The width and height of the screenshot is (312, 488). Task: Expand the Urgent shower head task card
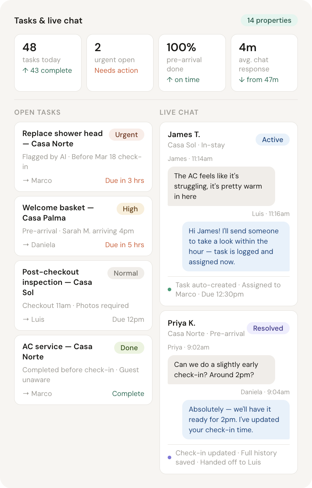[x=83, y=157]
